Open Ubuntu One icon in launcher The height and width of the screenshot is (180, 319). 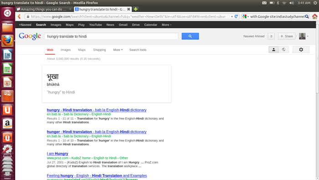click(8, 110)
